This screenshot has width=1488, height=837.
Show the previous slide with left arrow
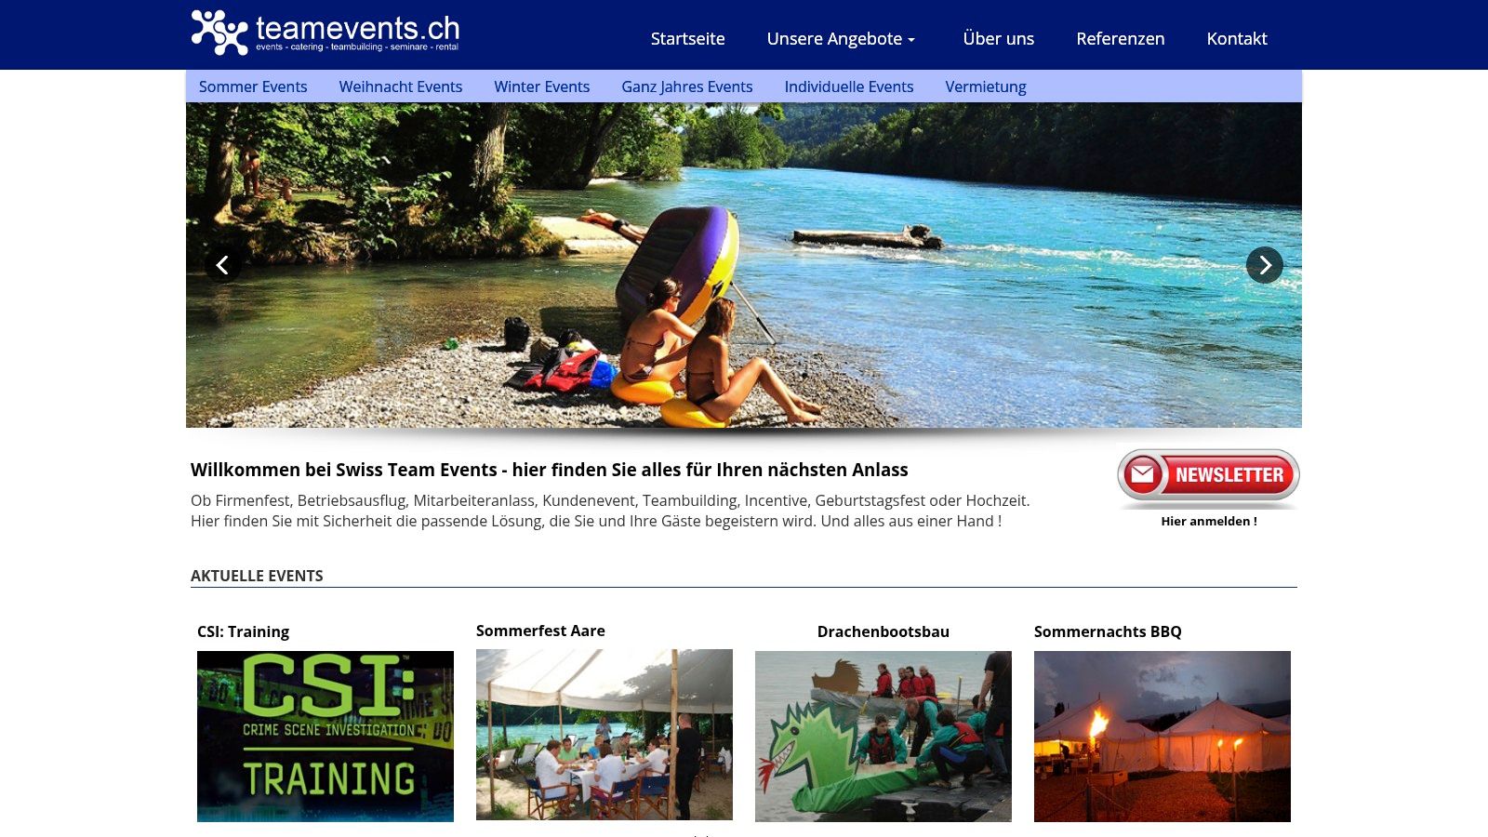[x=223, y=265]
